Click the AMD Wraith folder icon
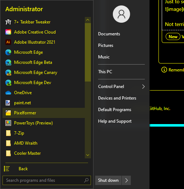Image resolution: width=184 pixels, height=189 pixels. point(8,143)
